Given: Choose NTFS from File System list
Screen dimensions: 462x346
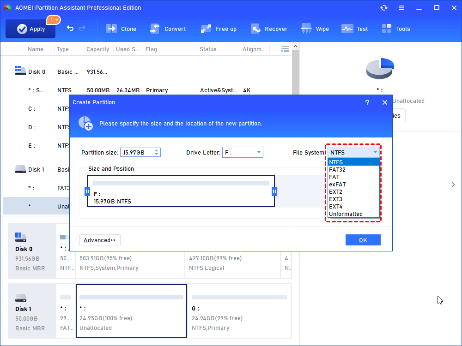Looking at the screenshot, I should 353,162.
